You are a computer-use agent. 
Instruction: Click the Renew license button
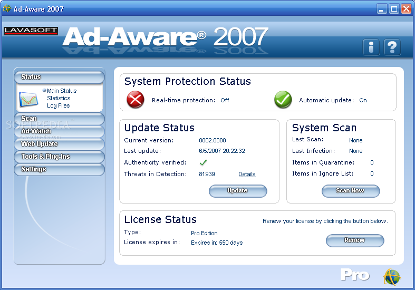(x=355, y=240)
